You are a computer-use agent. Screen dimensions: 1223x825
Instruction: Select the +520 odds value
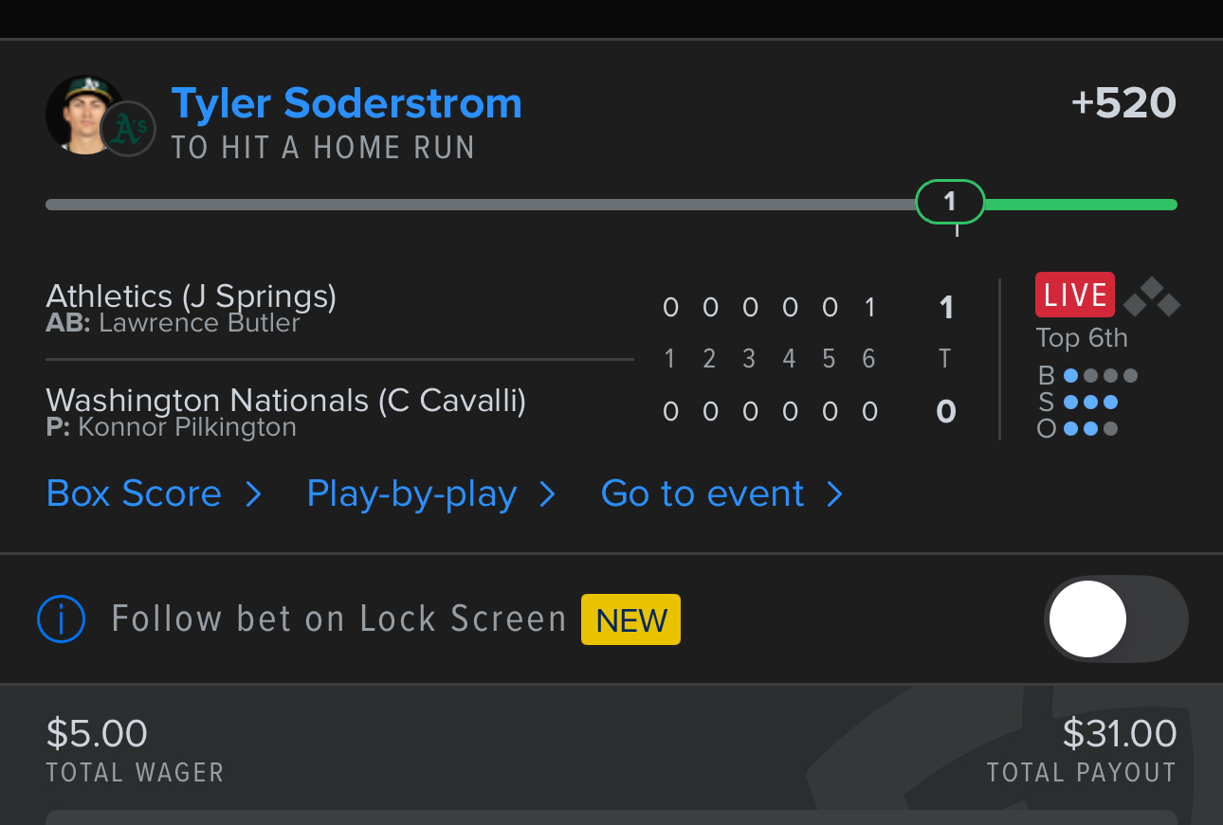click(1123, 103)
